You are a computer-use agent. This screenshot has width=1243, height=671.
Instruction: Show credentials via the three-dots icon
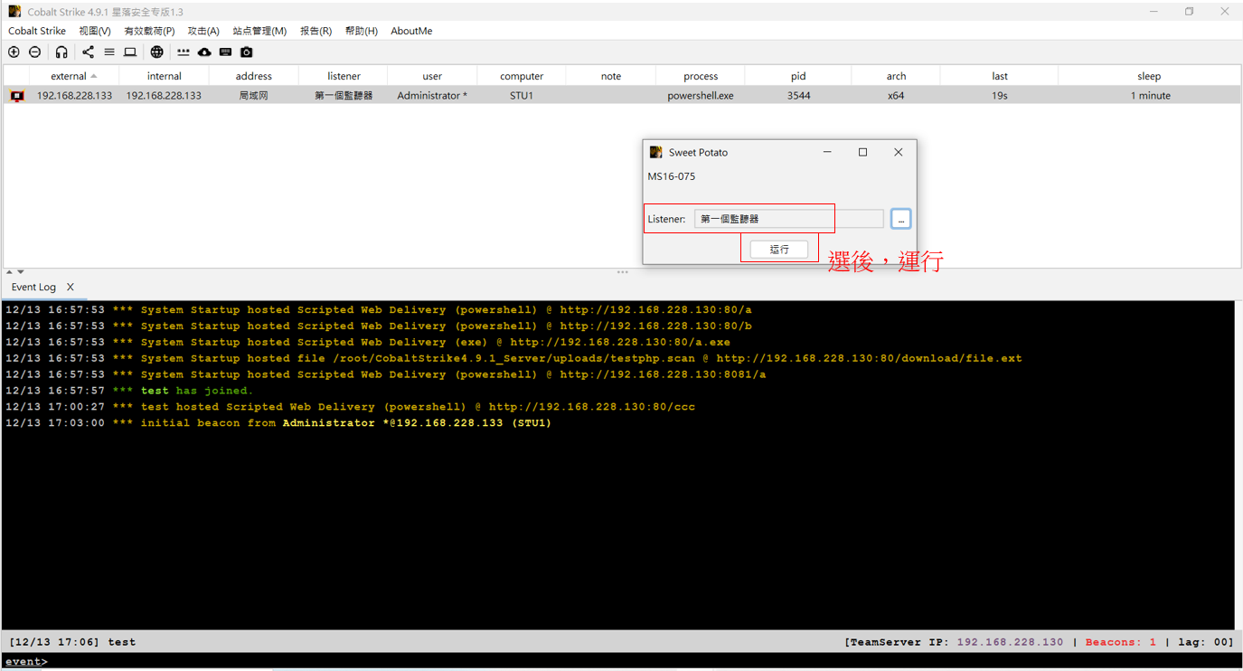click(184, 52)
